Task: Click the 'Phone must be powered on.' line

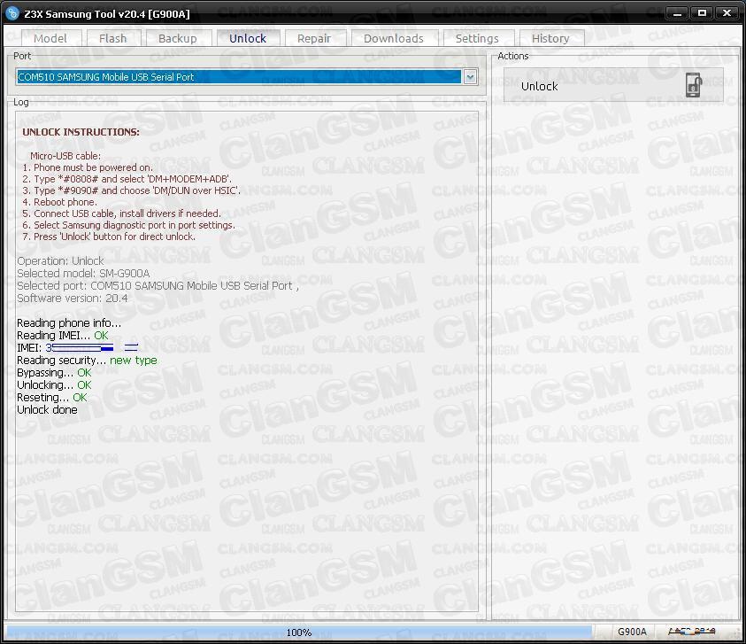Action: [x=88, y=167]
